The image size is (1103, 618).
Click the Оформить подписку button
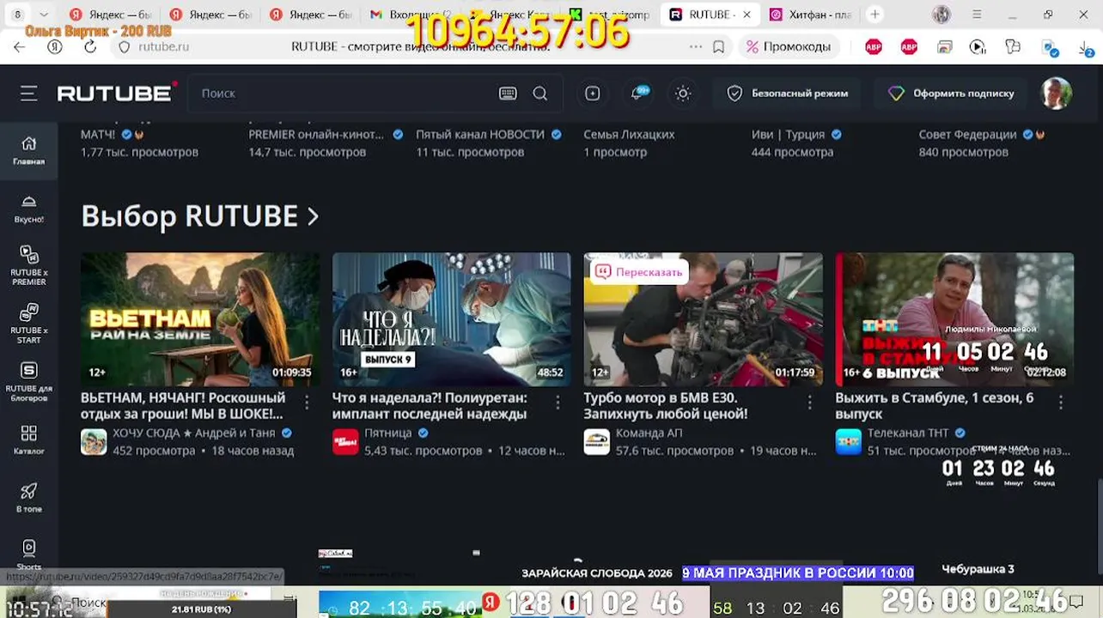click(x=951, y=94)
